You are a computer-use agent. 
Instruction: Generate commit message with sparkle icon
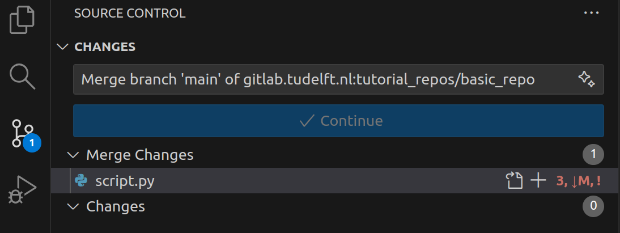(586, 79)
